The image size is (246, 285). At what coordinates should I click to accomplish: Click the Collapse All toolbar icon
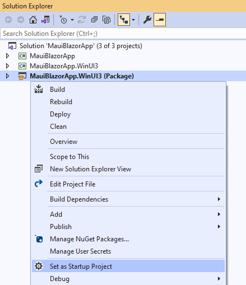click(x=94, y=20)
